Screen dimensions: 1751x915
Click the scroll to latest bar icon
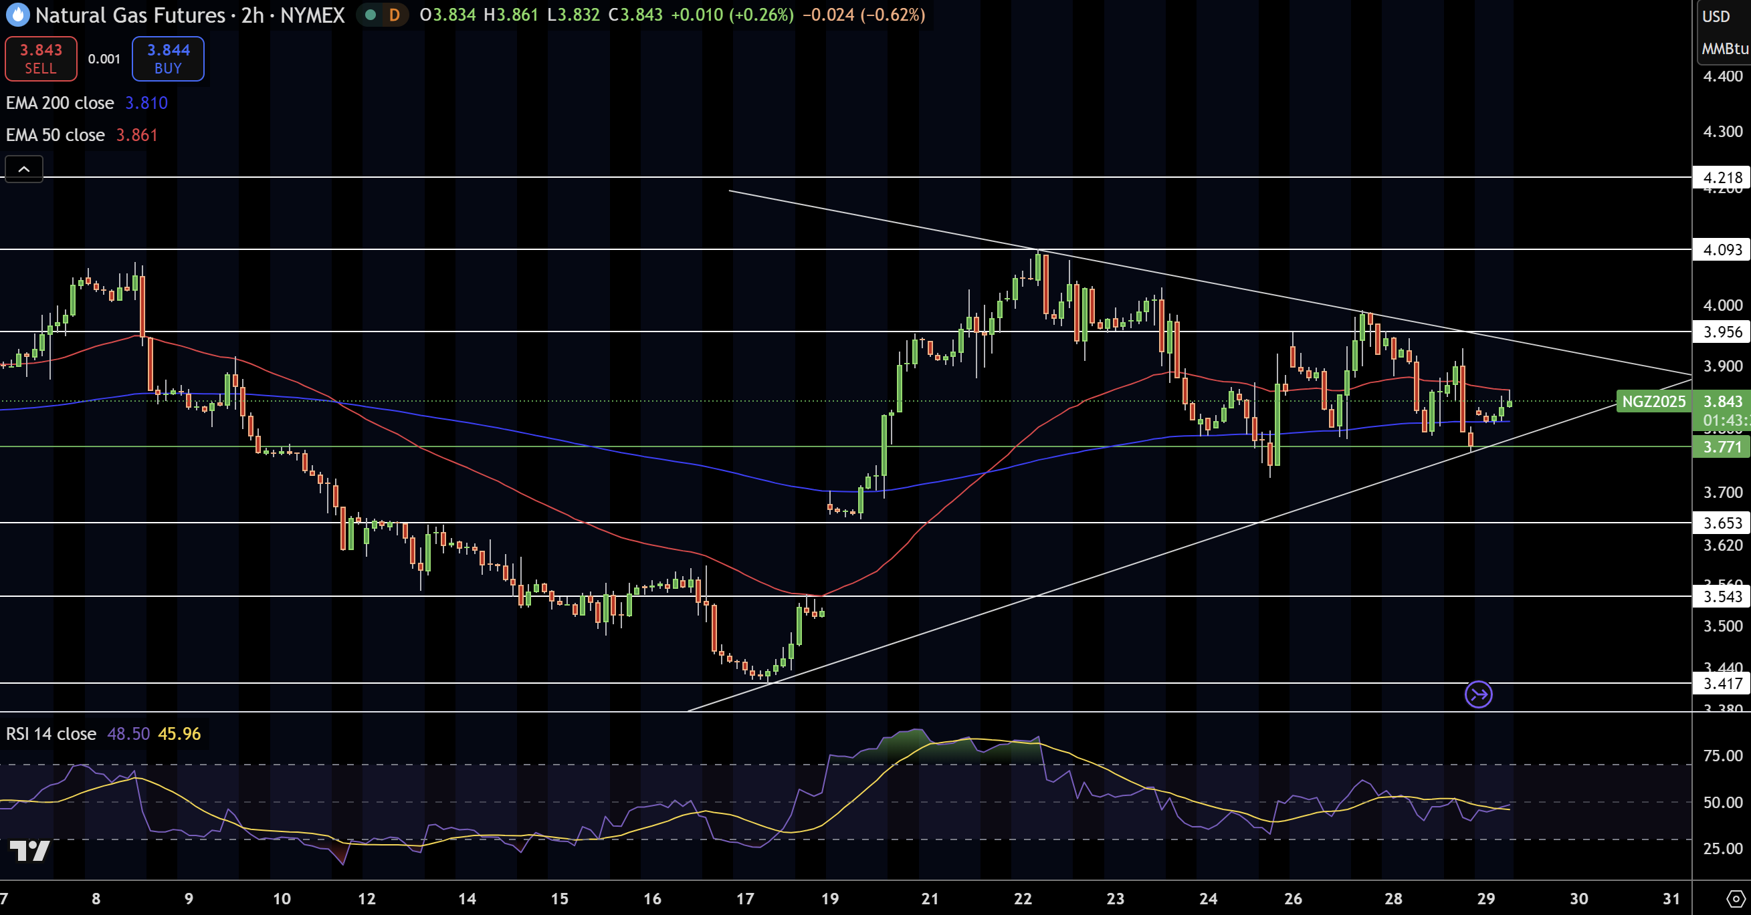pos(1478,694)
